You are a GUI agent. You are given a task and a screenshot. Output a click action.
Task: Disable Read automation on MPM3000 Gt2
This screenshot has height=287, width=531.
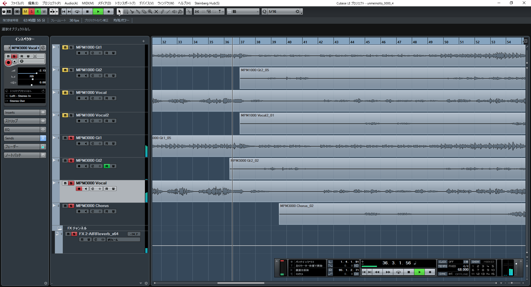tap(107, 166)
